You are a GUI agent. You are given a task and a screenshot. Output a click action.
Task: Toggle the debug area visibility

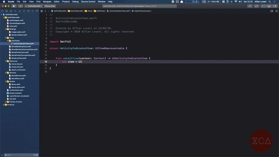(269, 6)
